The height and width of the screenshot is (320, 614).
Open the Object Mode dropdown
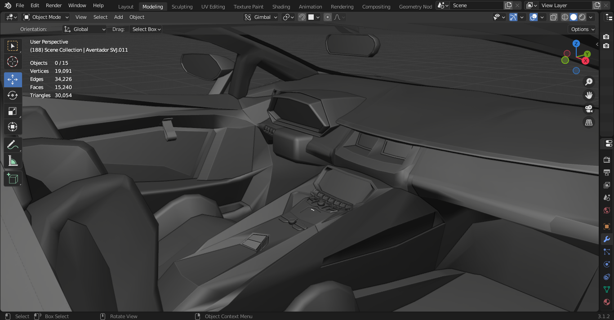pyautogui.click(x=46, y=17)
